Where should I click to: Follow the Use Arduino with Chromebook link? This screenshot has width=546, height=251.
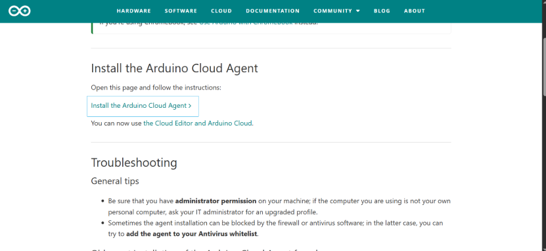pyautogui.click(x=246, y=24)
